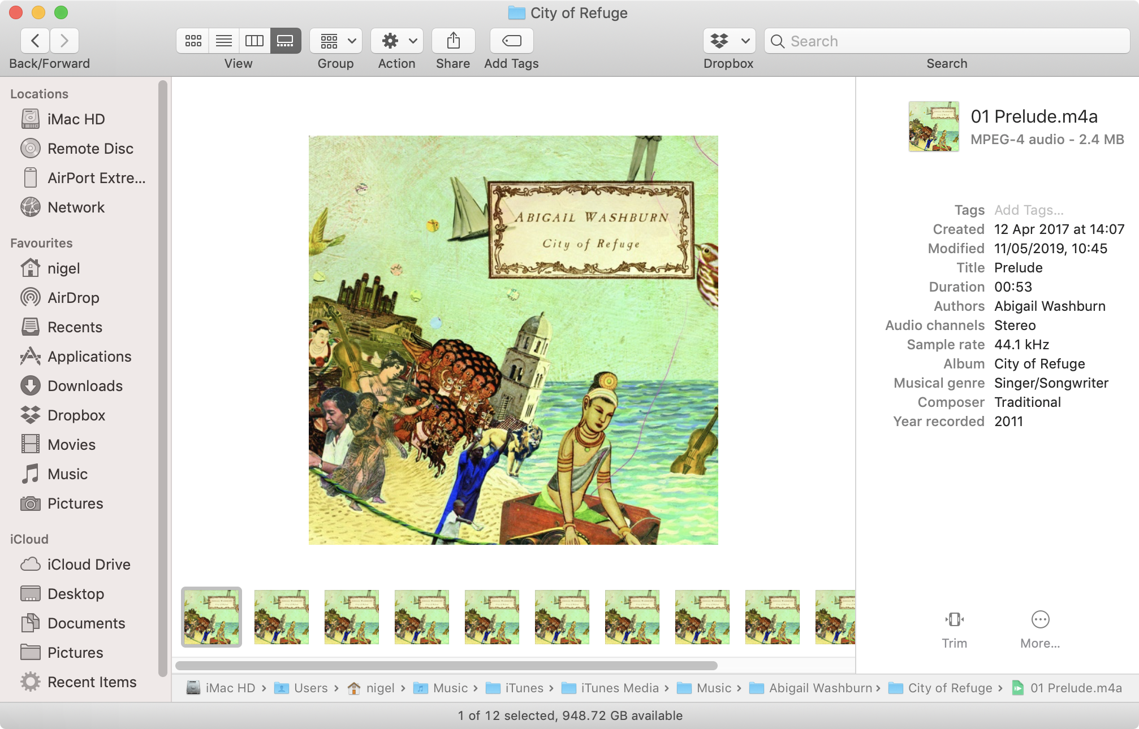The height and width of the screenshot is (729, 1139).
Task: Select the first track thumbnail
Action: click(212, 617)
